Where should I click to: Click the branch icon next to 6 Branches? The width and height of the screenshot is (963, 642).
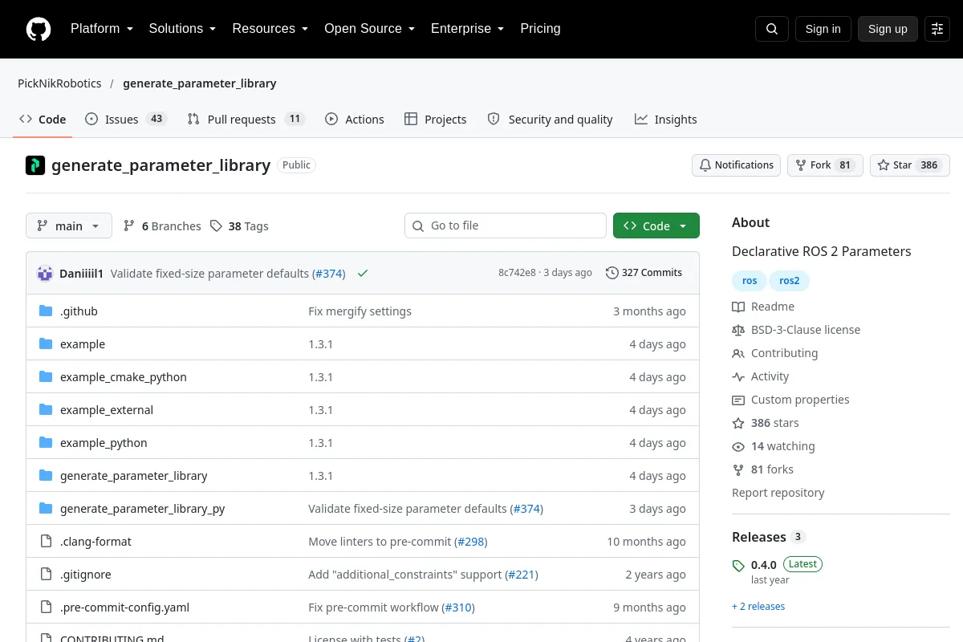pos(129,226)
